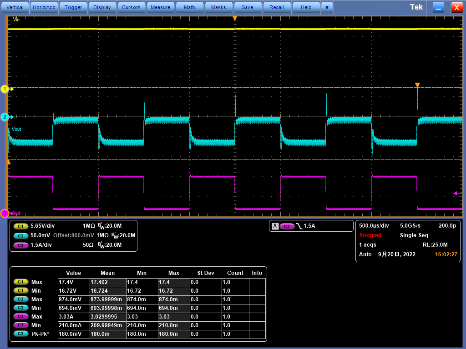466x349 pixels.
Task: Open the Horiz/Acq menu
Action: [44, 7]
